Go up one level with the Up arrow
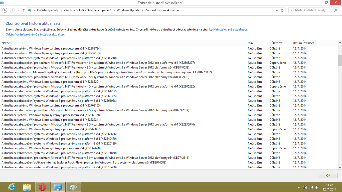This screenshot has height=192, width=342. (24, 10)
